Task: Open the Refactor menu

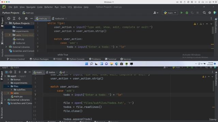Action: point(48,7)
